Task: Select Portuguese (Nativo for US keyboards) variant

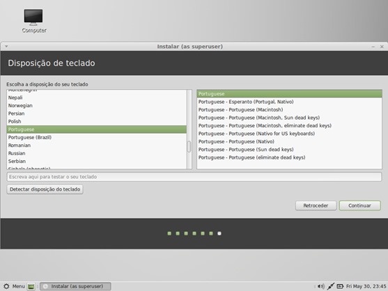Action: tap(289, 134)
